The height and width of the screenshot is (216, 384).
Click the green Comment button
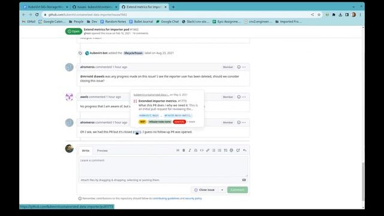238,190
